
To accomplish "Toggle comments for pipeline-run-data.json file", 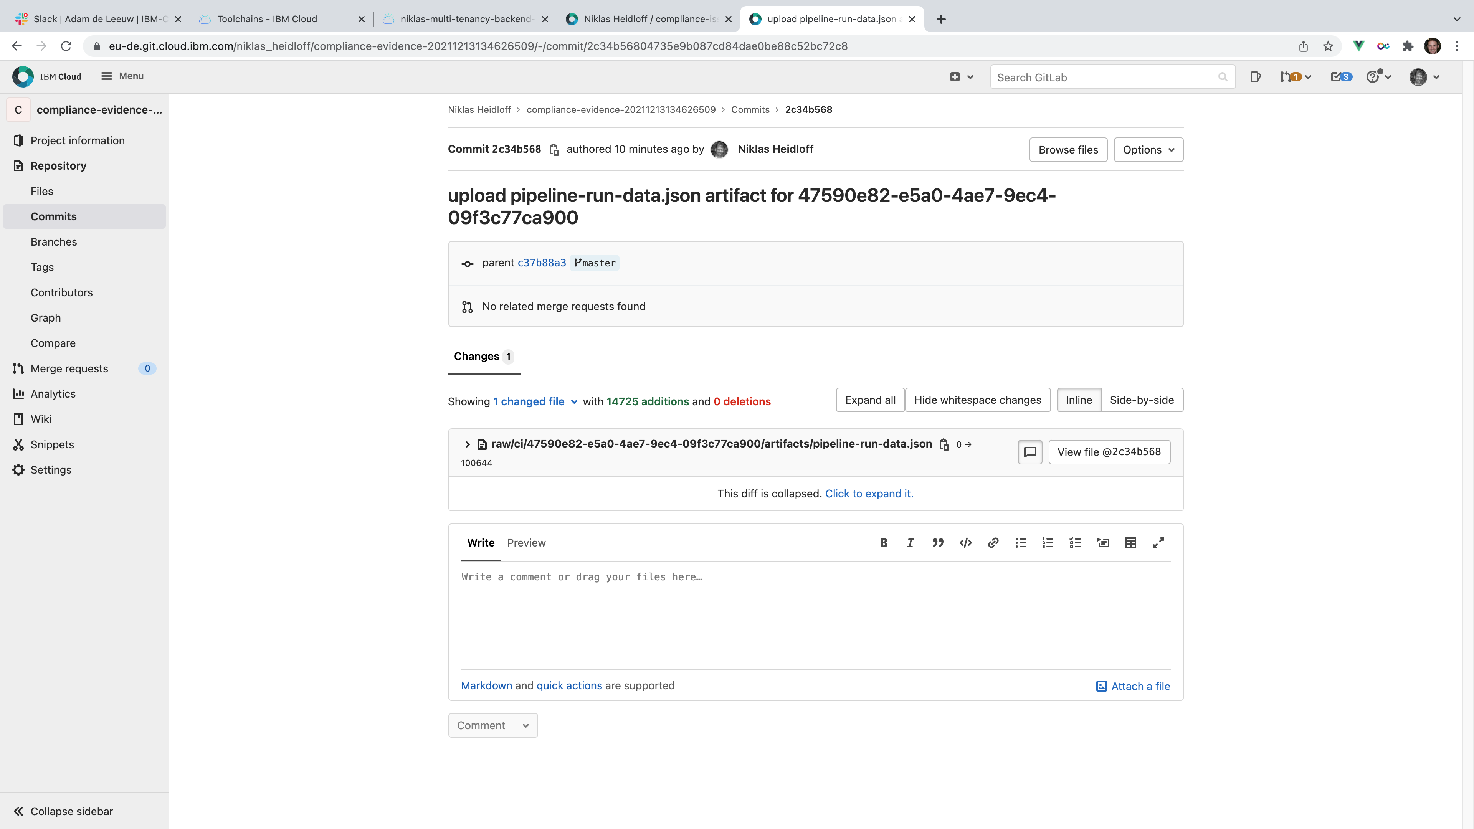I will [x=1030, y=452].
